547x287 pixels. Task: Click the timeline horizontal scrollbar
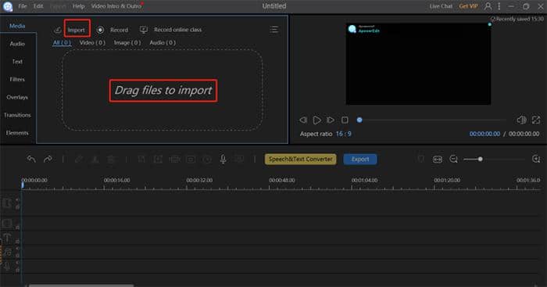pos(81,285)
